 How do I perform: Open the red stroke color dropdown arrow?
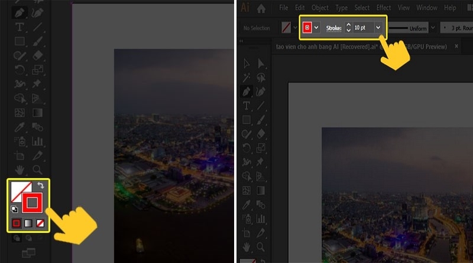[x=316, y=27]
